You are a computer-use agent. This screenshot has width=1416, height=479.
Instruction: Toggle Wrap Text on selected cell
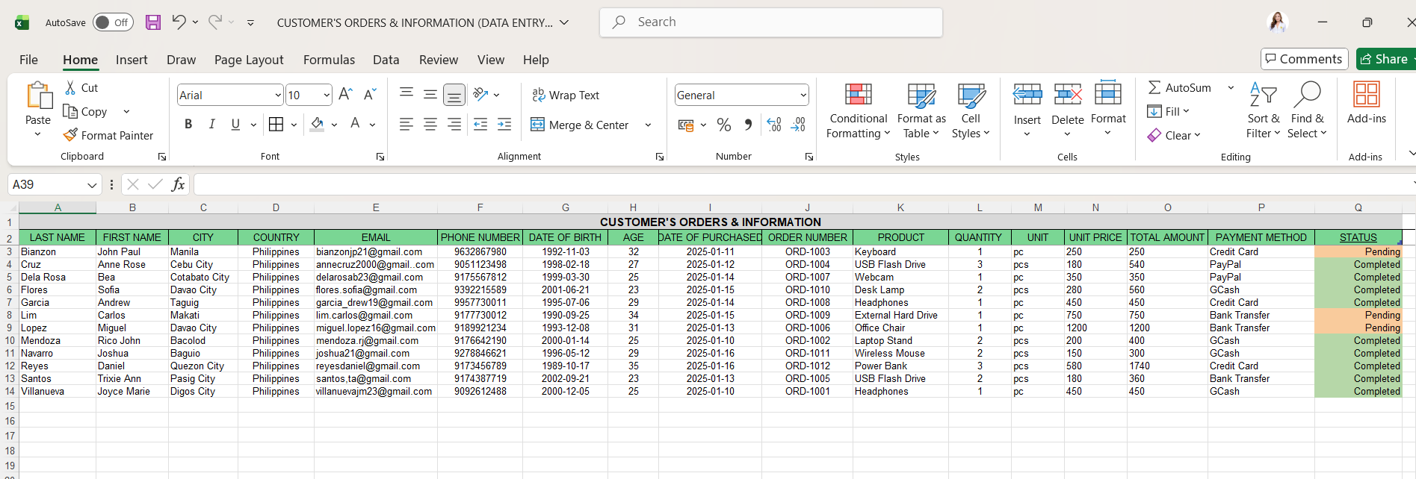click(x=566, y=95)
